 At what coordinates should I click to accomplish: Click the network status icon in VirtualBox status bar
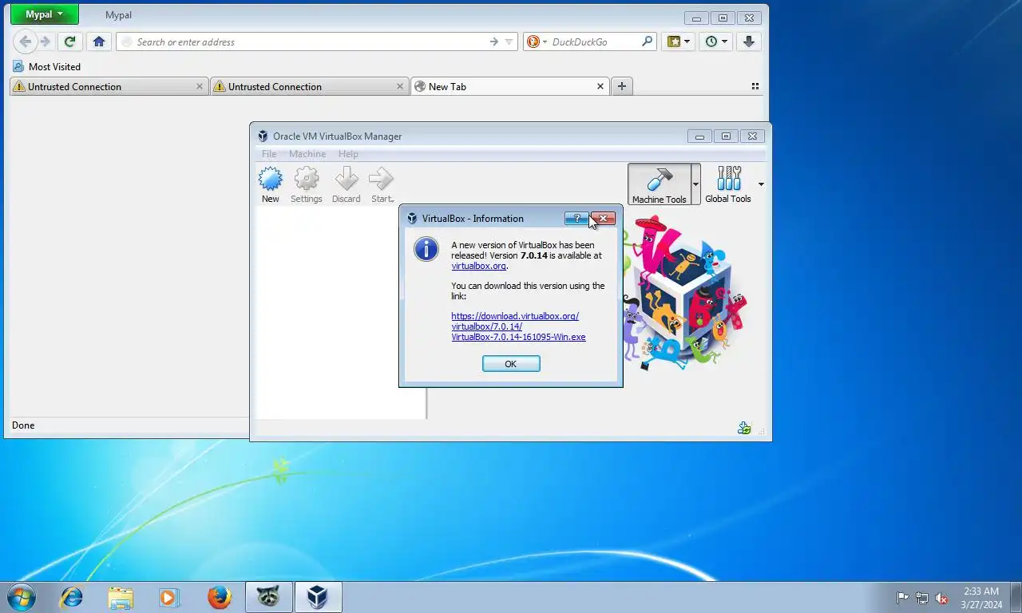(x=744, y=428)
